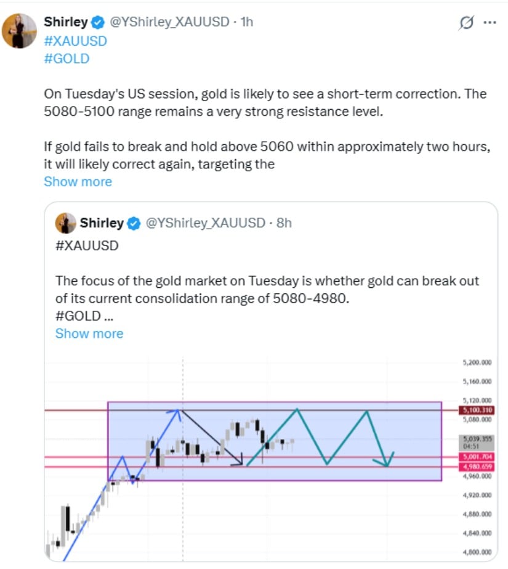Image resolution: width=508 pixels, height=569 pixels.
Task: Open the #XAUUSD hashtag in main post
Action: pos(75,41)
